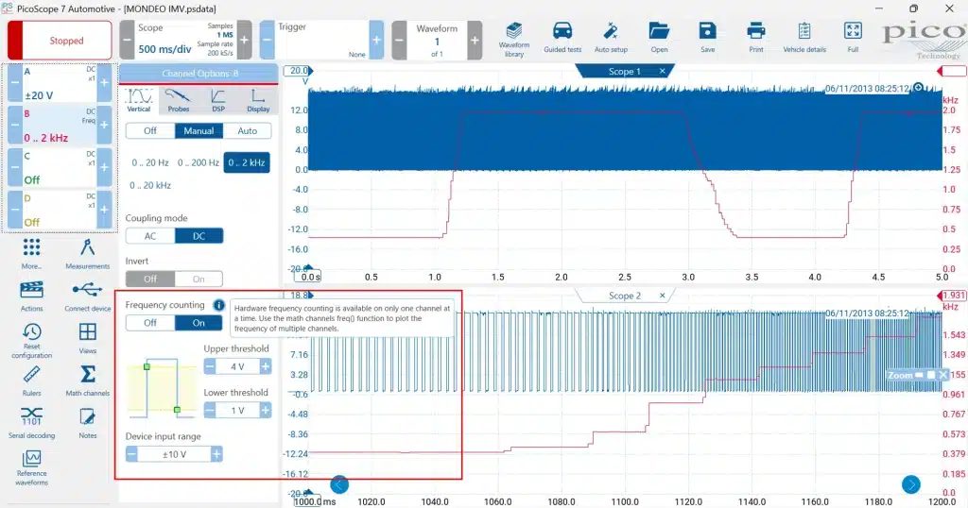The height and width of the screenshot is (508, 968).
Task: Click the Lower threshold 1 V field
Action: 237,411
